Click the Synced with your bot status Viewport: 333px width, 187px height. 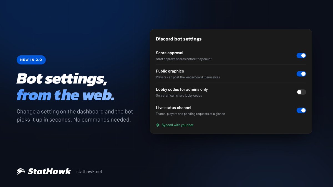pyautogui.click(x=175, y=125)
